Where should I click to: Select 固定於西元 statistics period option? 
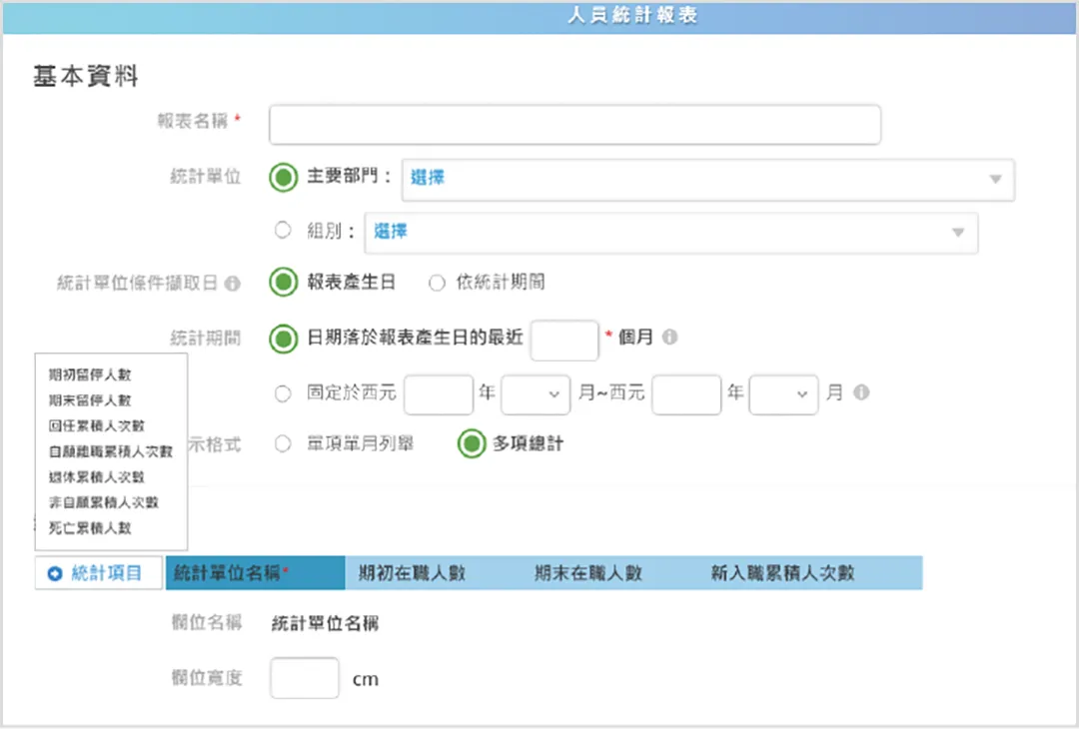283,394
